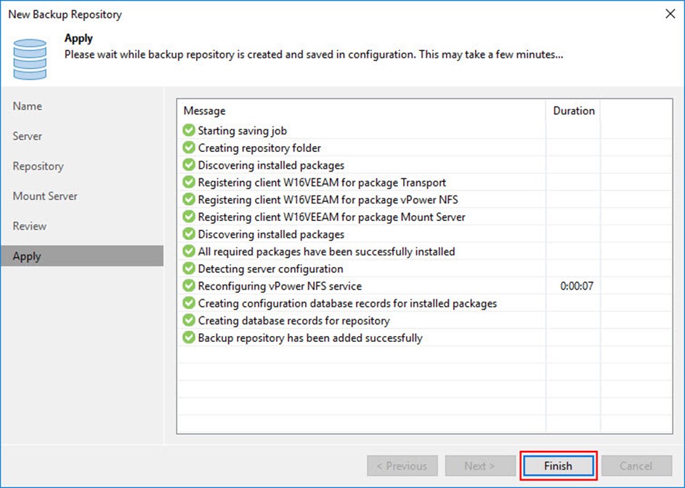Select the Apply step in sidebar

[27, 257]
